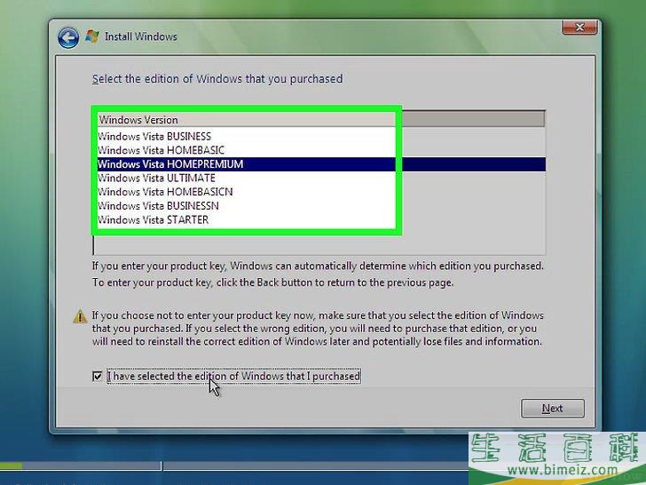The height and width of the screenshot is (485, 646).
Task: Click the Next button
Action: coord(553,409)
